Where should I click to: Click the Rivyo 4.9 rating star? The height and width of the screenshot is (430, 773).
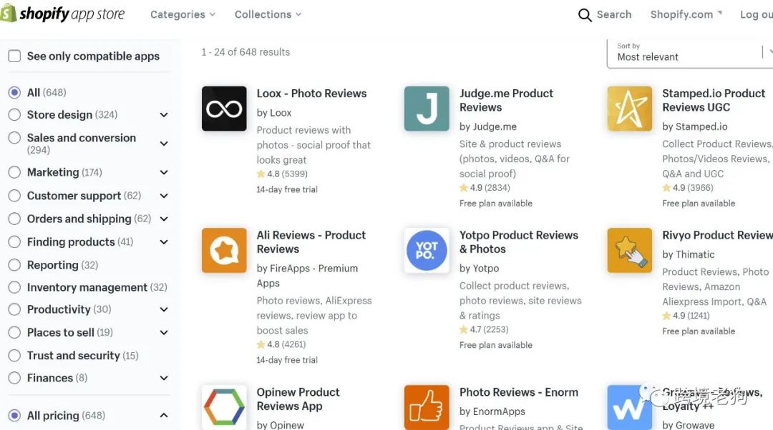pos(666,316)
